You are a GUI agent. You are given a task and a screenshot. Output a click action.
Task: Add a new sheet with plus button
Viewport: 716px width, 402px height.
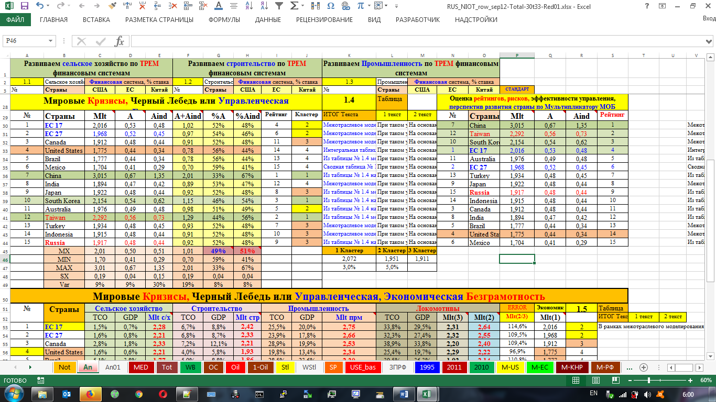(x=644, y=367)
